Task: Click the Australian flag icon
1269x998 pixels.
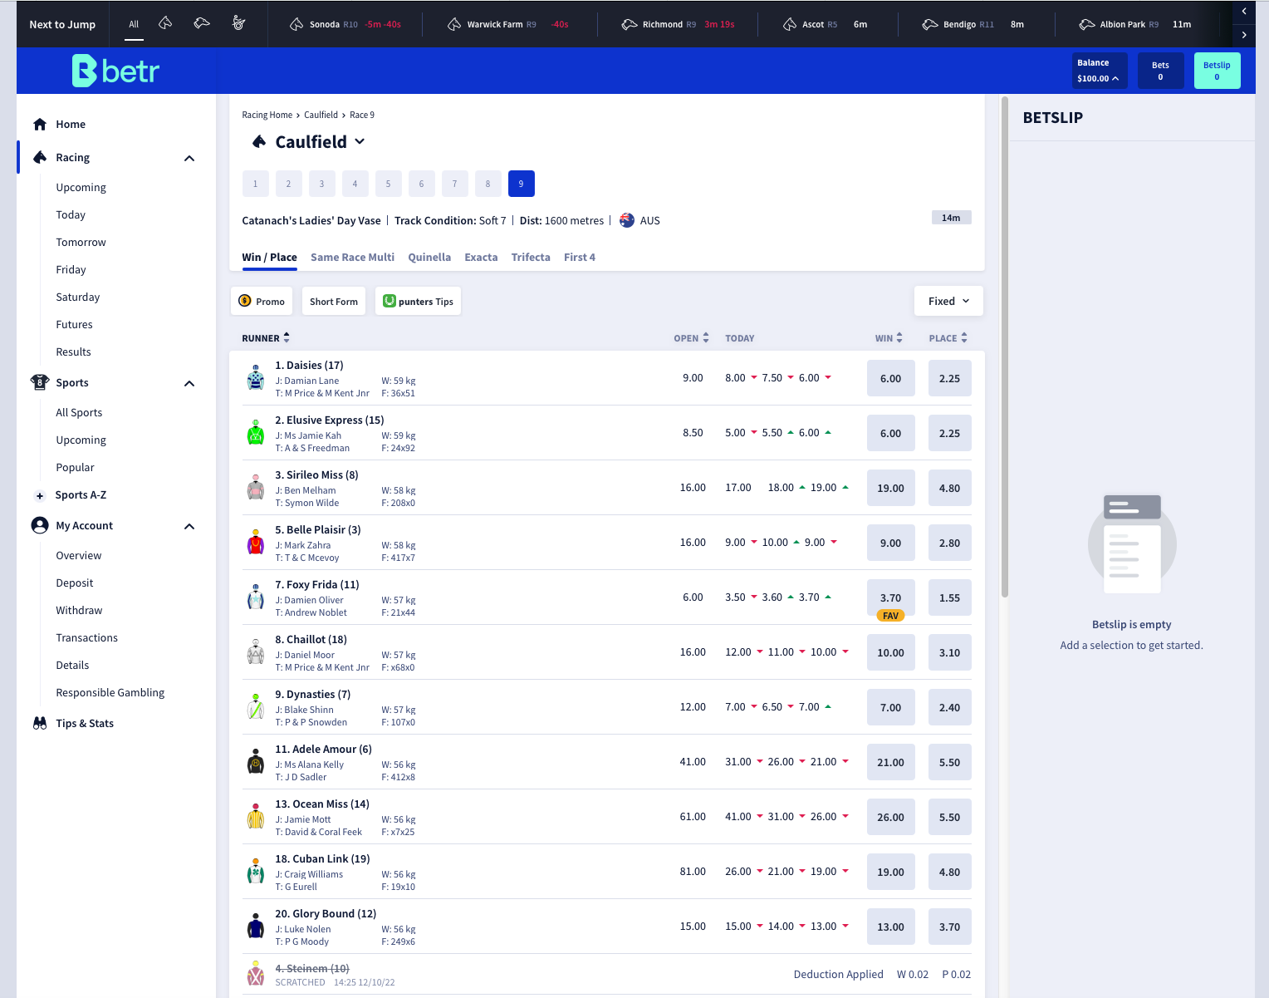Action: point(627,220)
